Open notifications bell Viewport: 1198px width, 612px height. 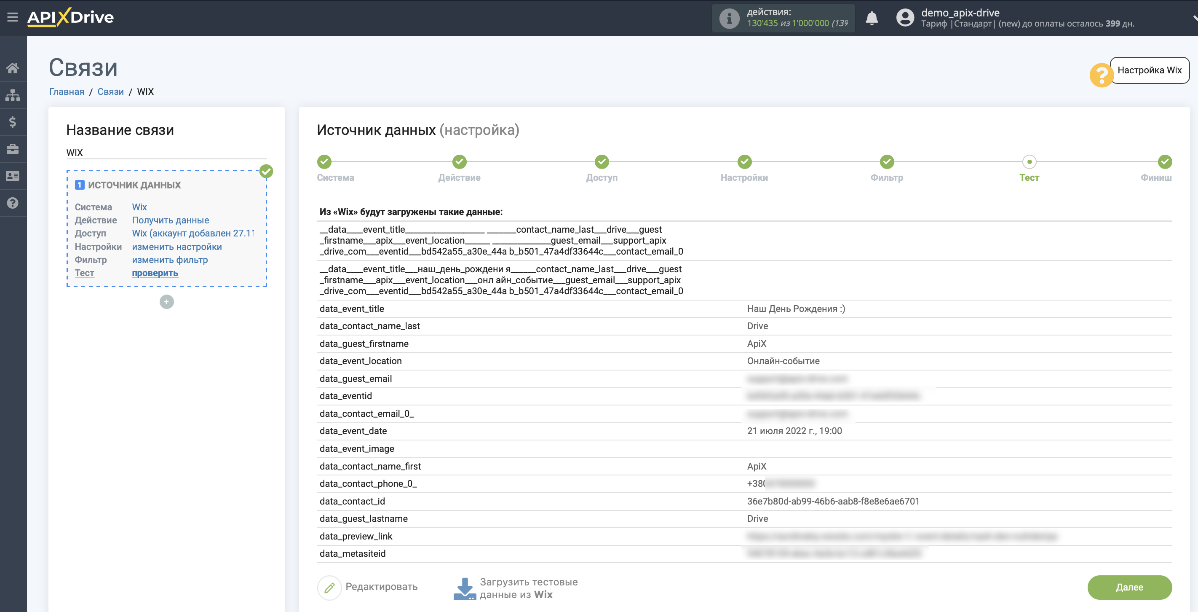(872, 18)
